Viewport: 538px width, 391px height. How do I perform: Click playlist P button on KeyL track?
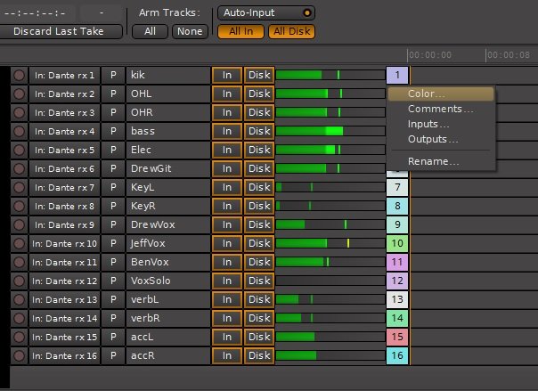tap(113, 188)
